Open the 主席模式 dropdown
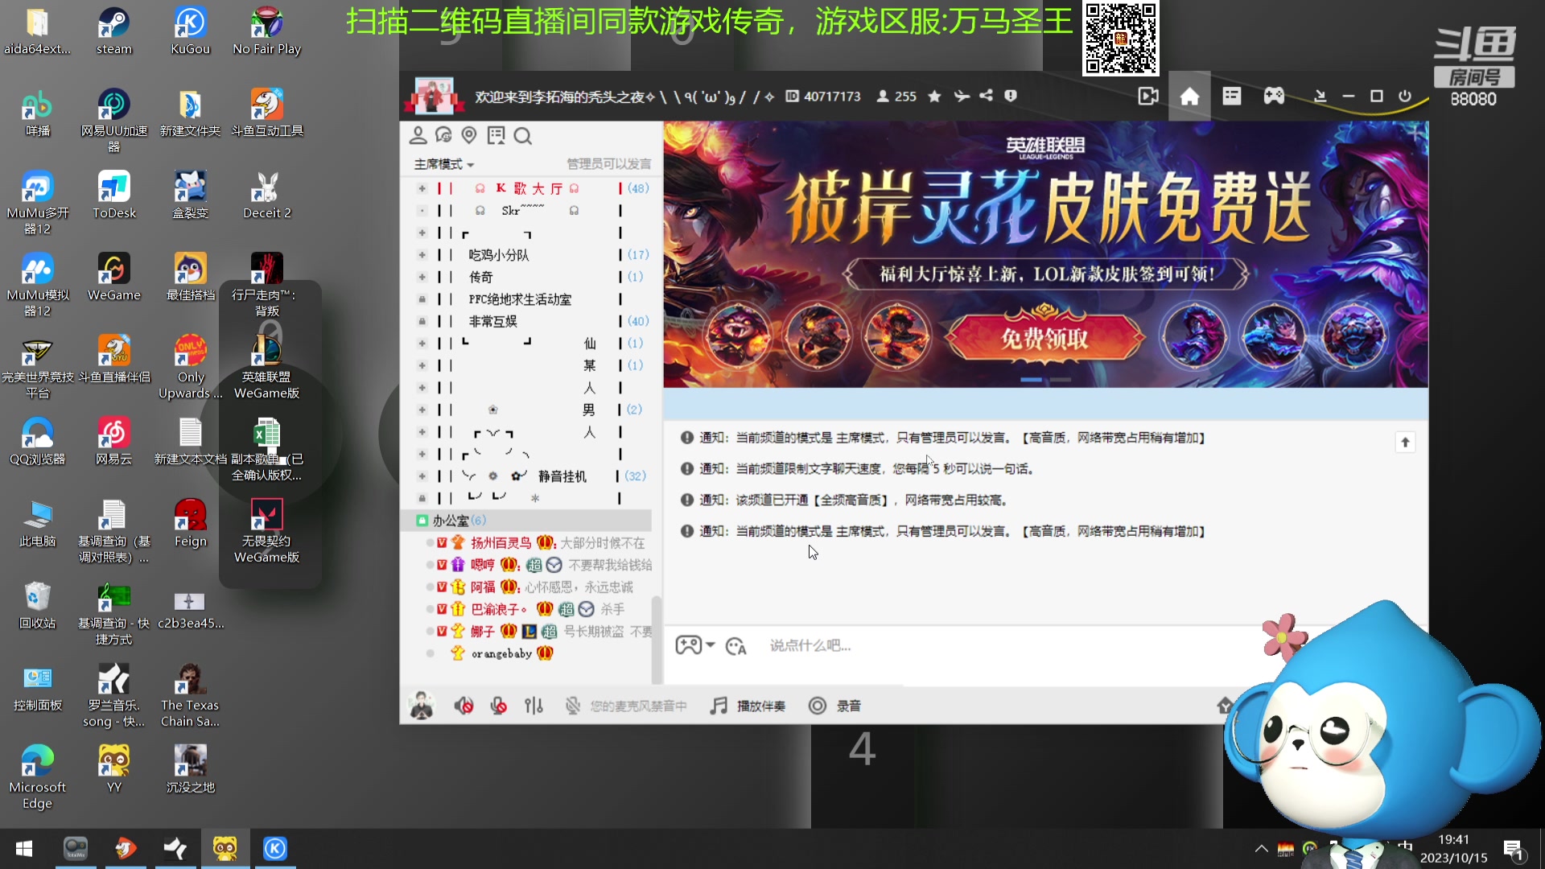 (443, 163)
